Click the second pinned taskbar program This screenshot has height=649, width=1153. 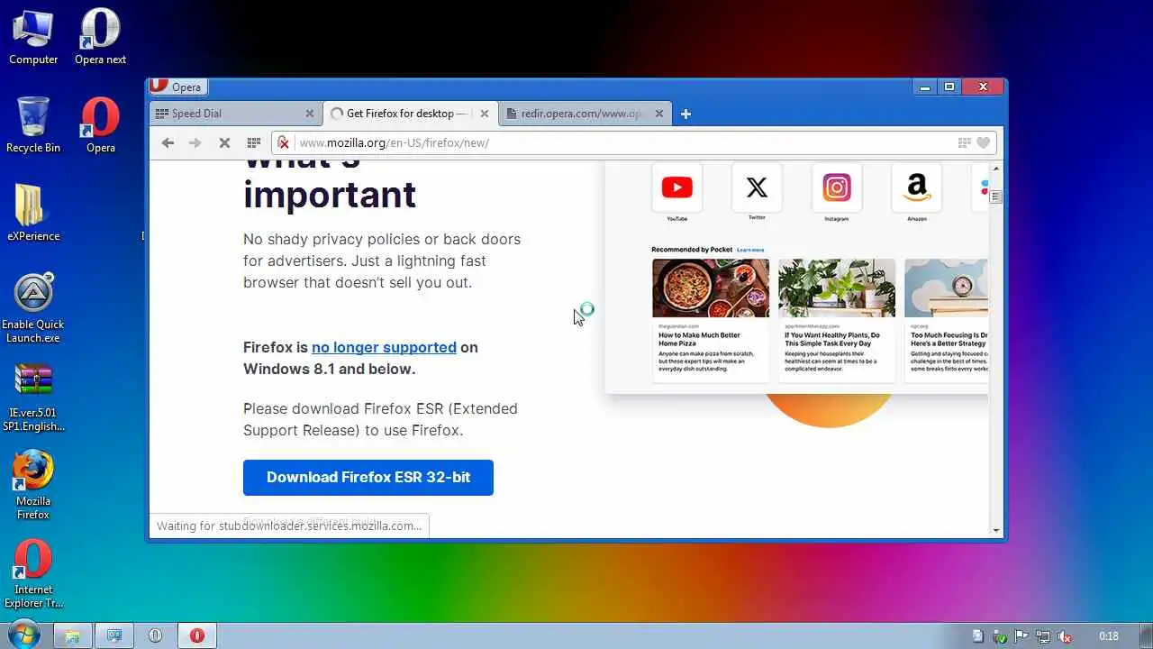coord(113,635)
